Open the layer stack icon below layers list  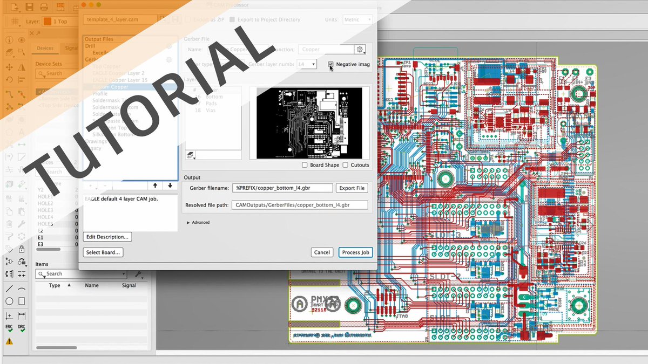pyautogui.click(x=191, y=155)
